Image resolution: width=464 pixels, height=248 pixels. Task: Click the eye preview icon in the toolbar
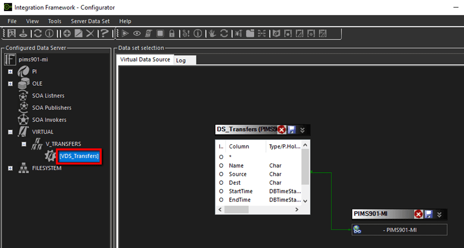(x=136, y=33)
